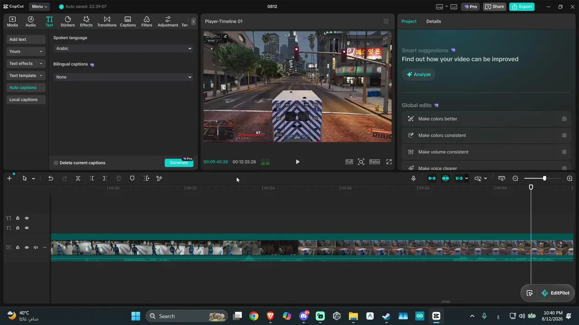Screen dimensions: 579x325
Task: Toggle main track magnet snapping
Action: (432, 178)
